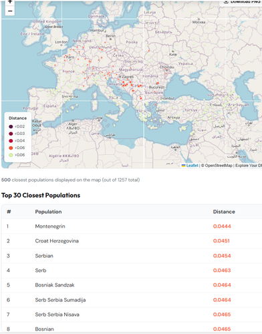Click the <0.06 orange legend swatch
Viewport: 262px width, 334px height.
11,148
